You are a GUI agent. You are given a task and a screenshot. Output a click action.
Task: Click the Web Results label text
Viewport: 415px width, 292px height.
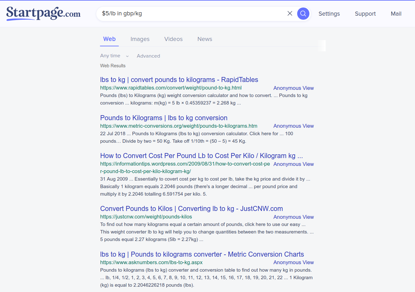(113, 66)
